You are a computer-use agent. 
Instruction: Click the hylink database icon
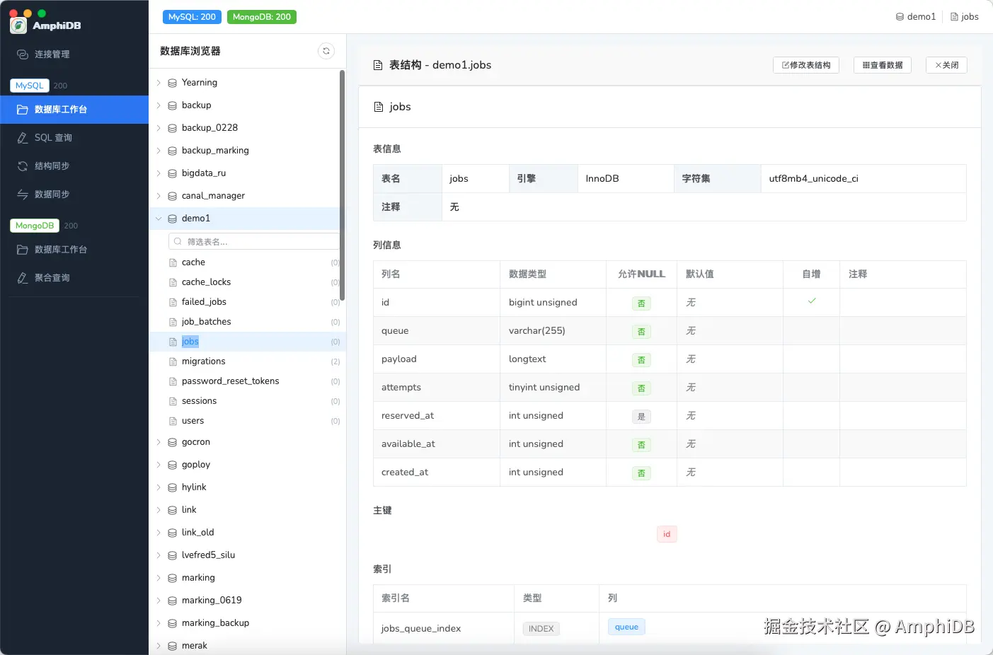[172, 487]
